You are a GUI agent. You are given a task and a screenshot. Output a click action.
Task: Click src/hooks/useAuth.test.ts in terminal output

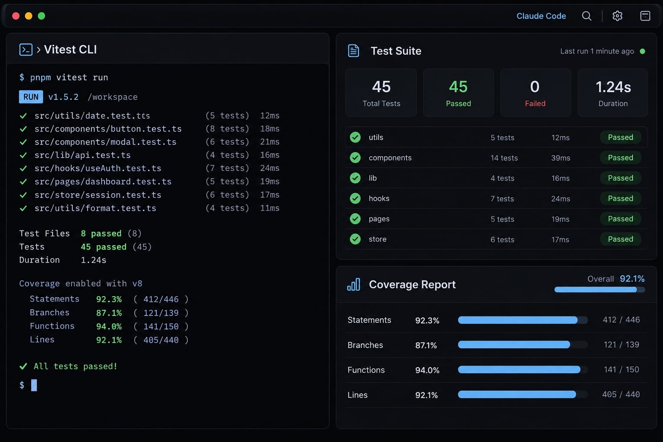[x=98, y=168]
